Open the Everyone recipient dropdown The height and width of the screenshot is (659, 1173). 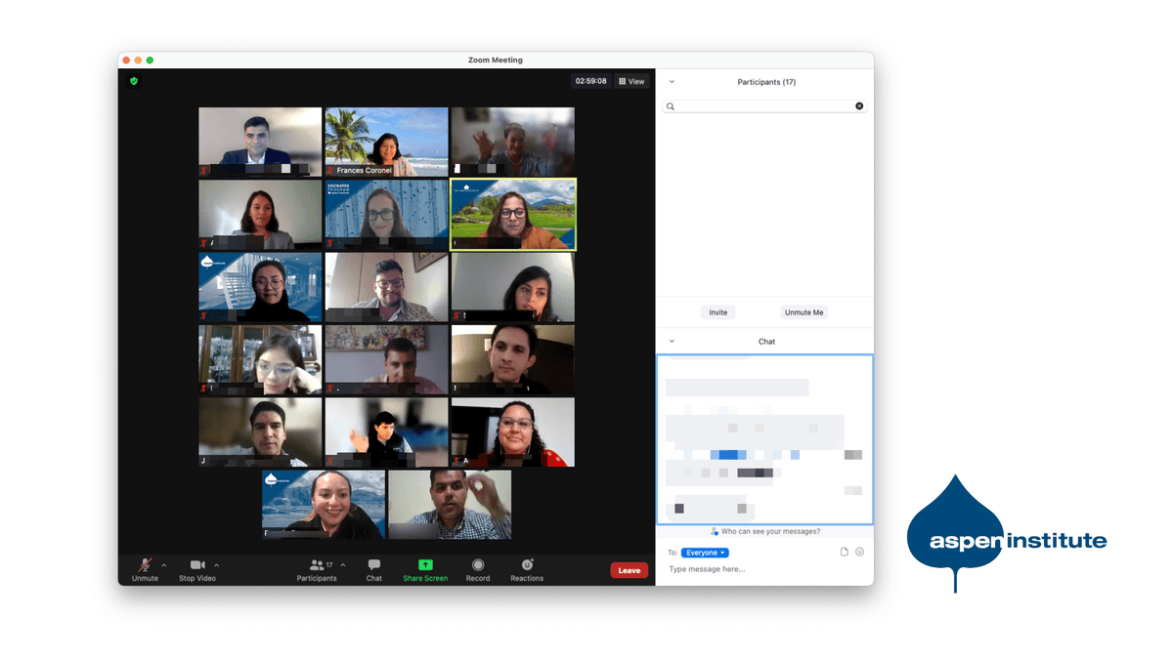pyautogui.click(x=705, y=553)
